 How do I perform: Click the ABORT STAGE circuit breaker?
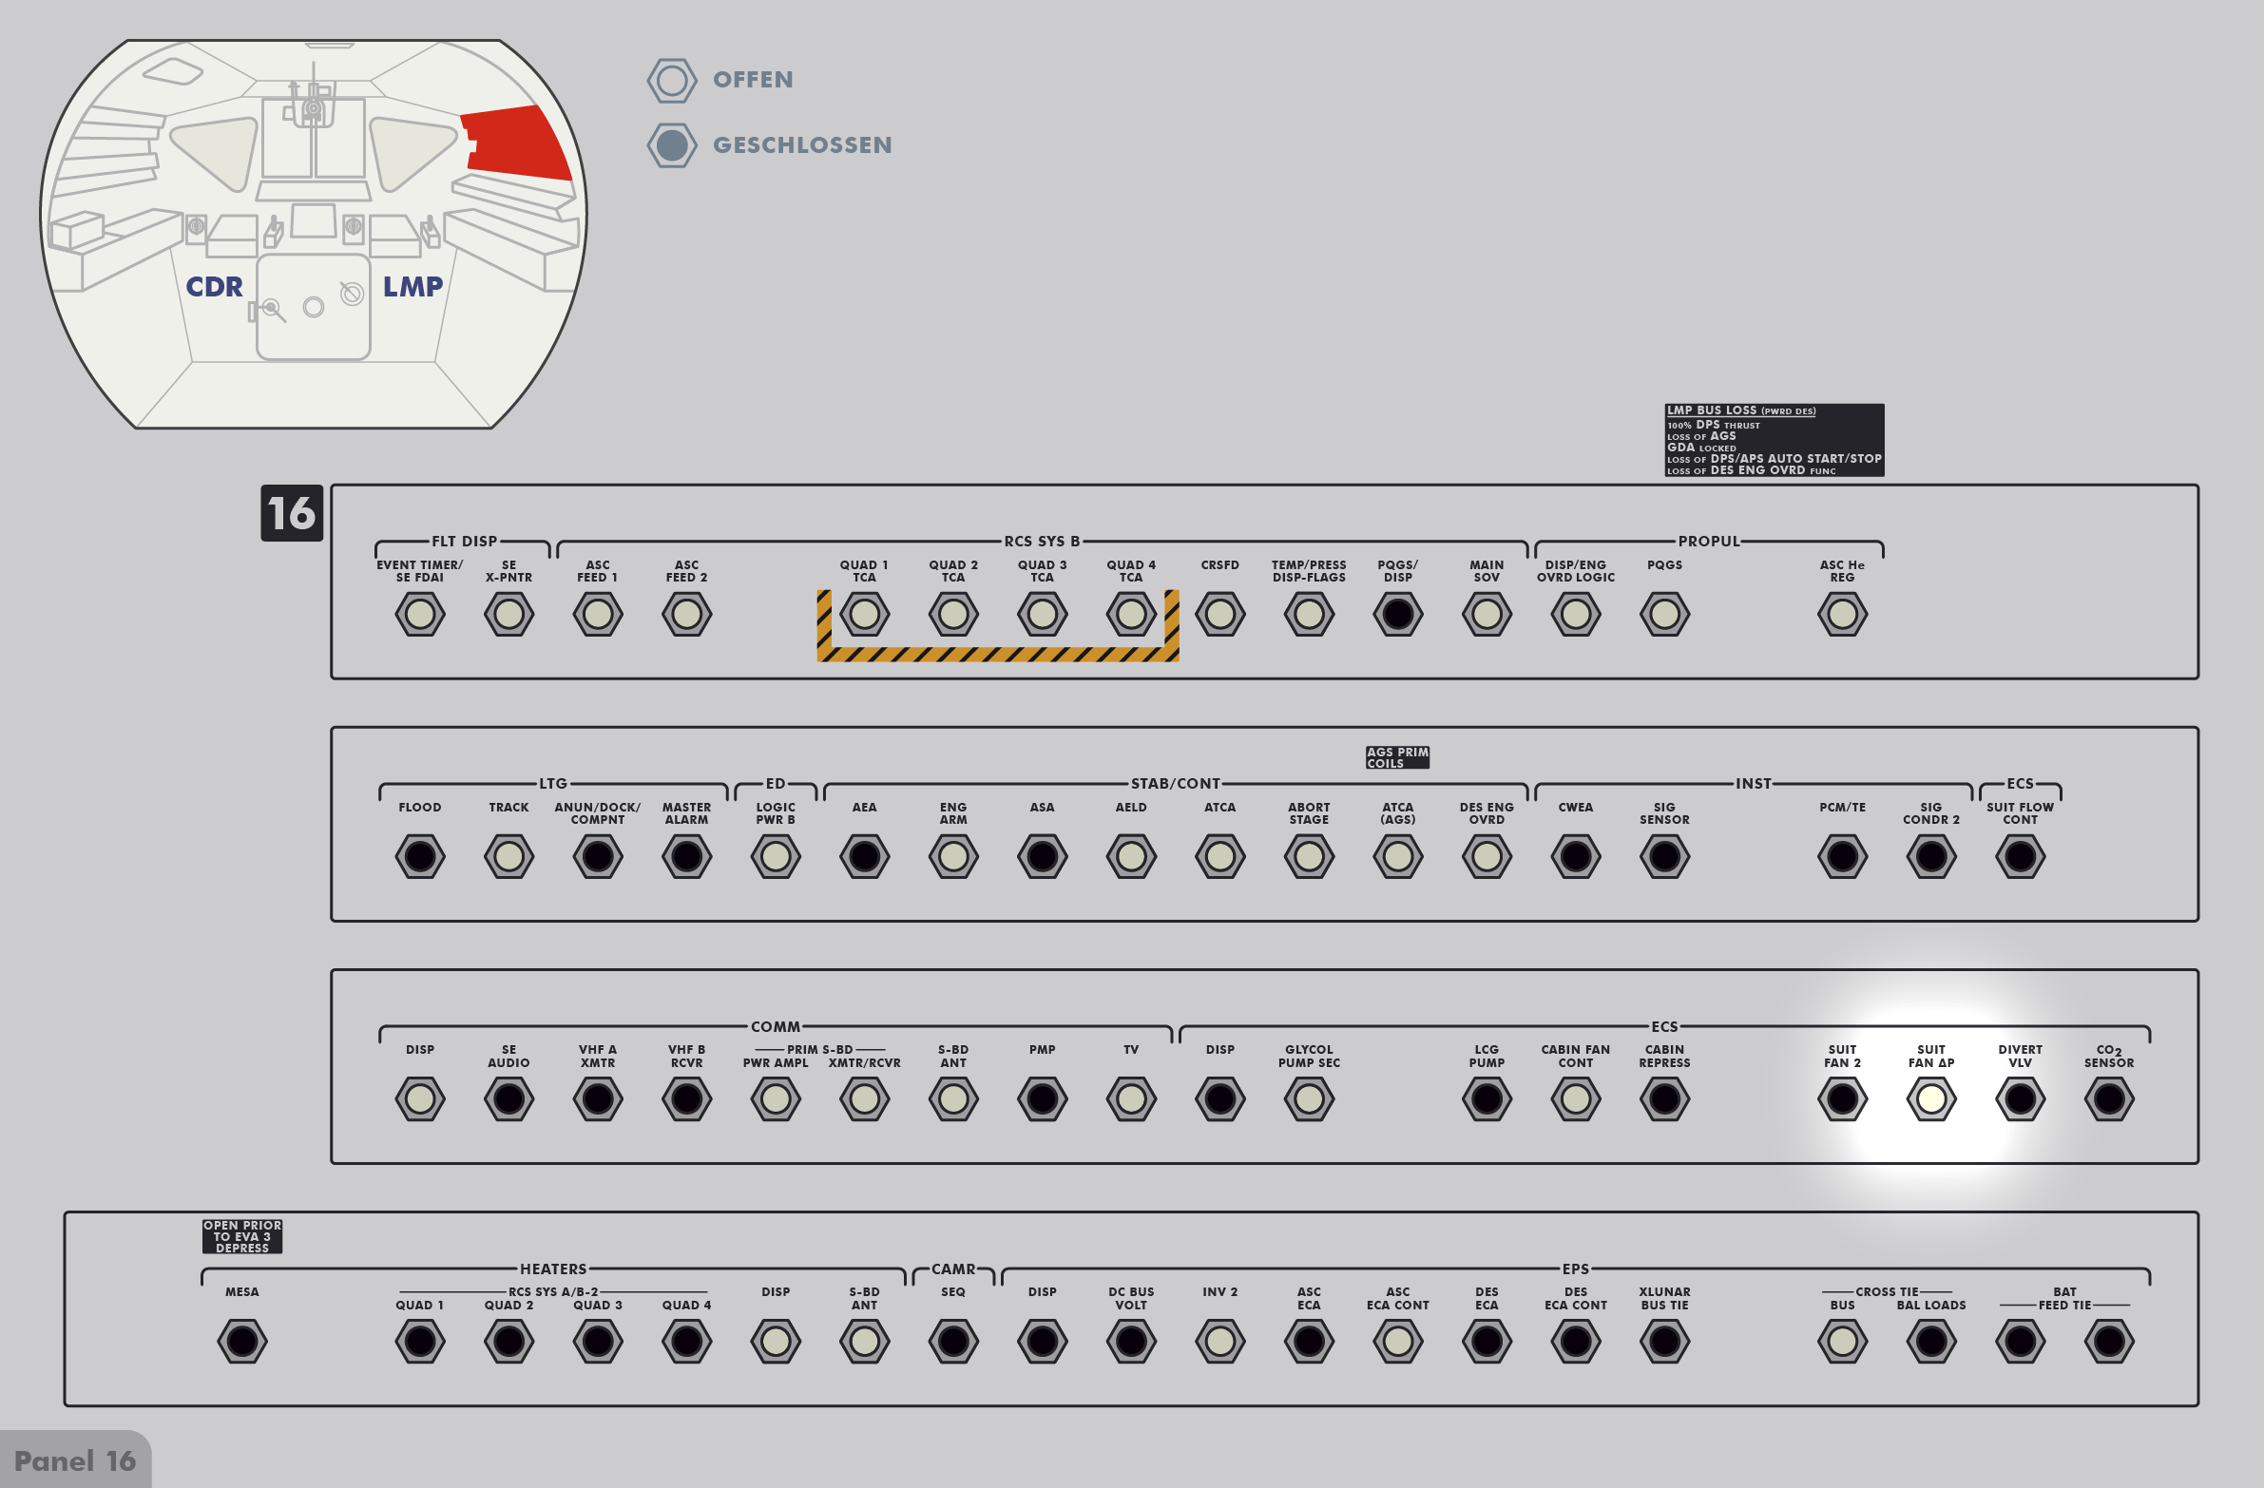point(1308,857)
